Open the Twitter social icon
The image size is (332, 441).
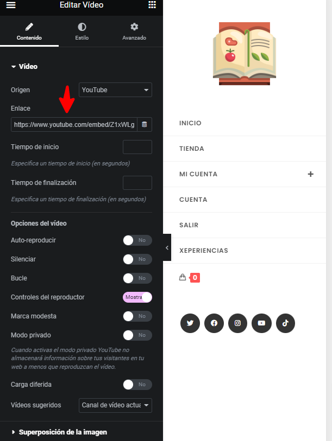pyautogui.click(x=190, y=323)
